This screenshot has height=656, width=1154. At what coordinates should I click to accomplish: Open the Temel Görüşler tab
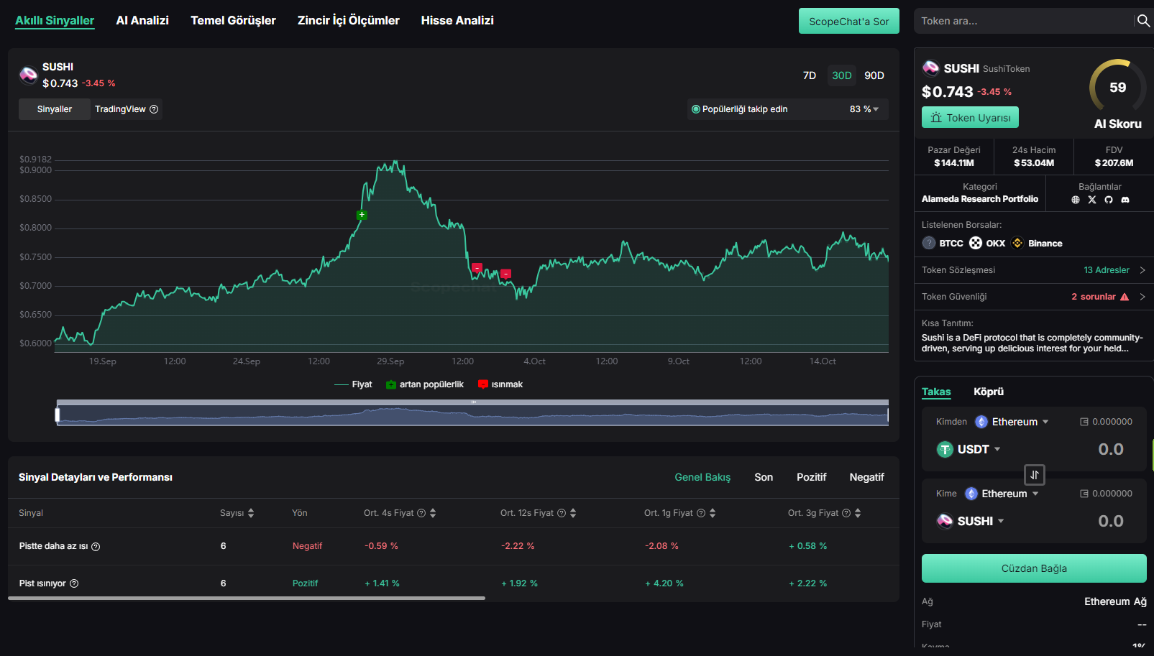coord(233,21)
